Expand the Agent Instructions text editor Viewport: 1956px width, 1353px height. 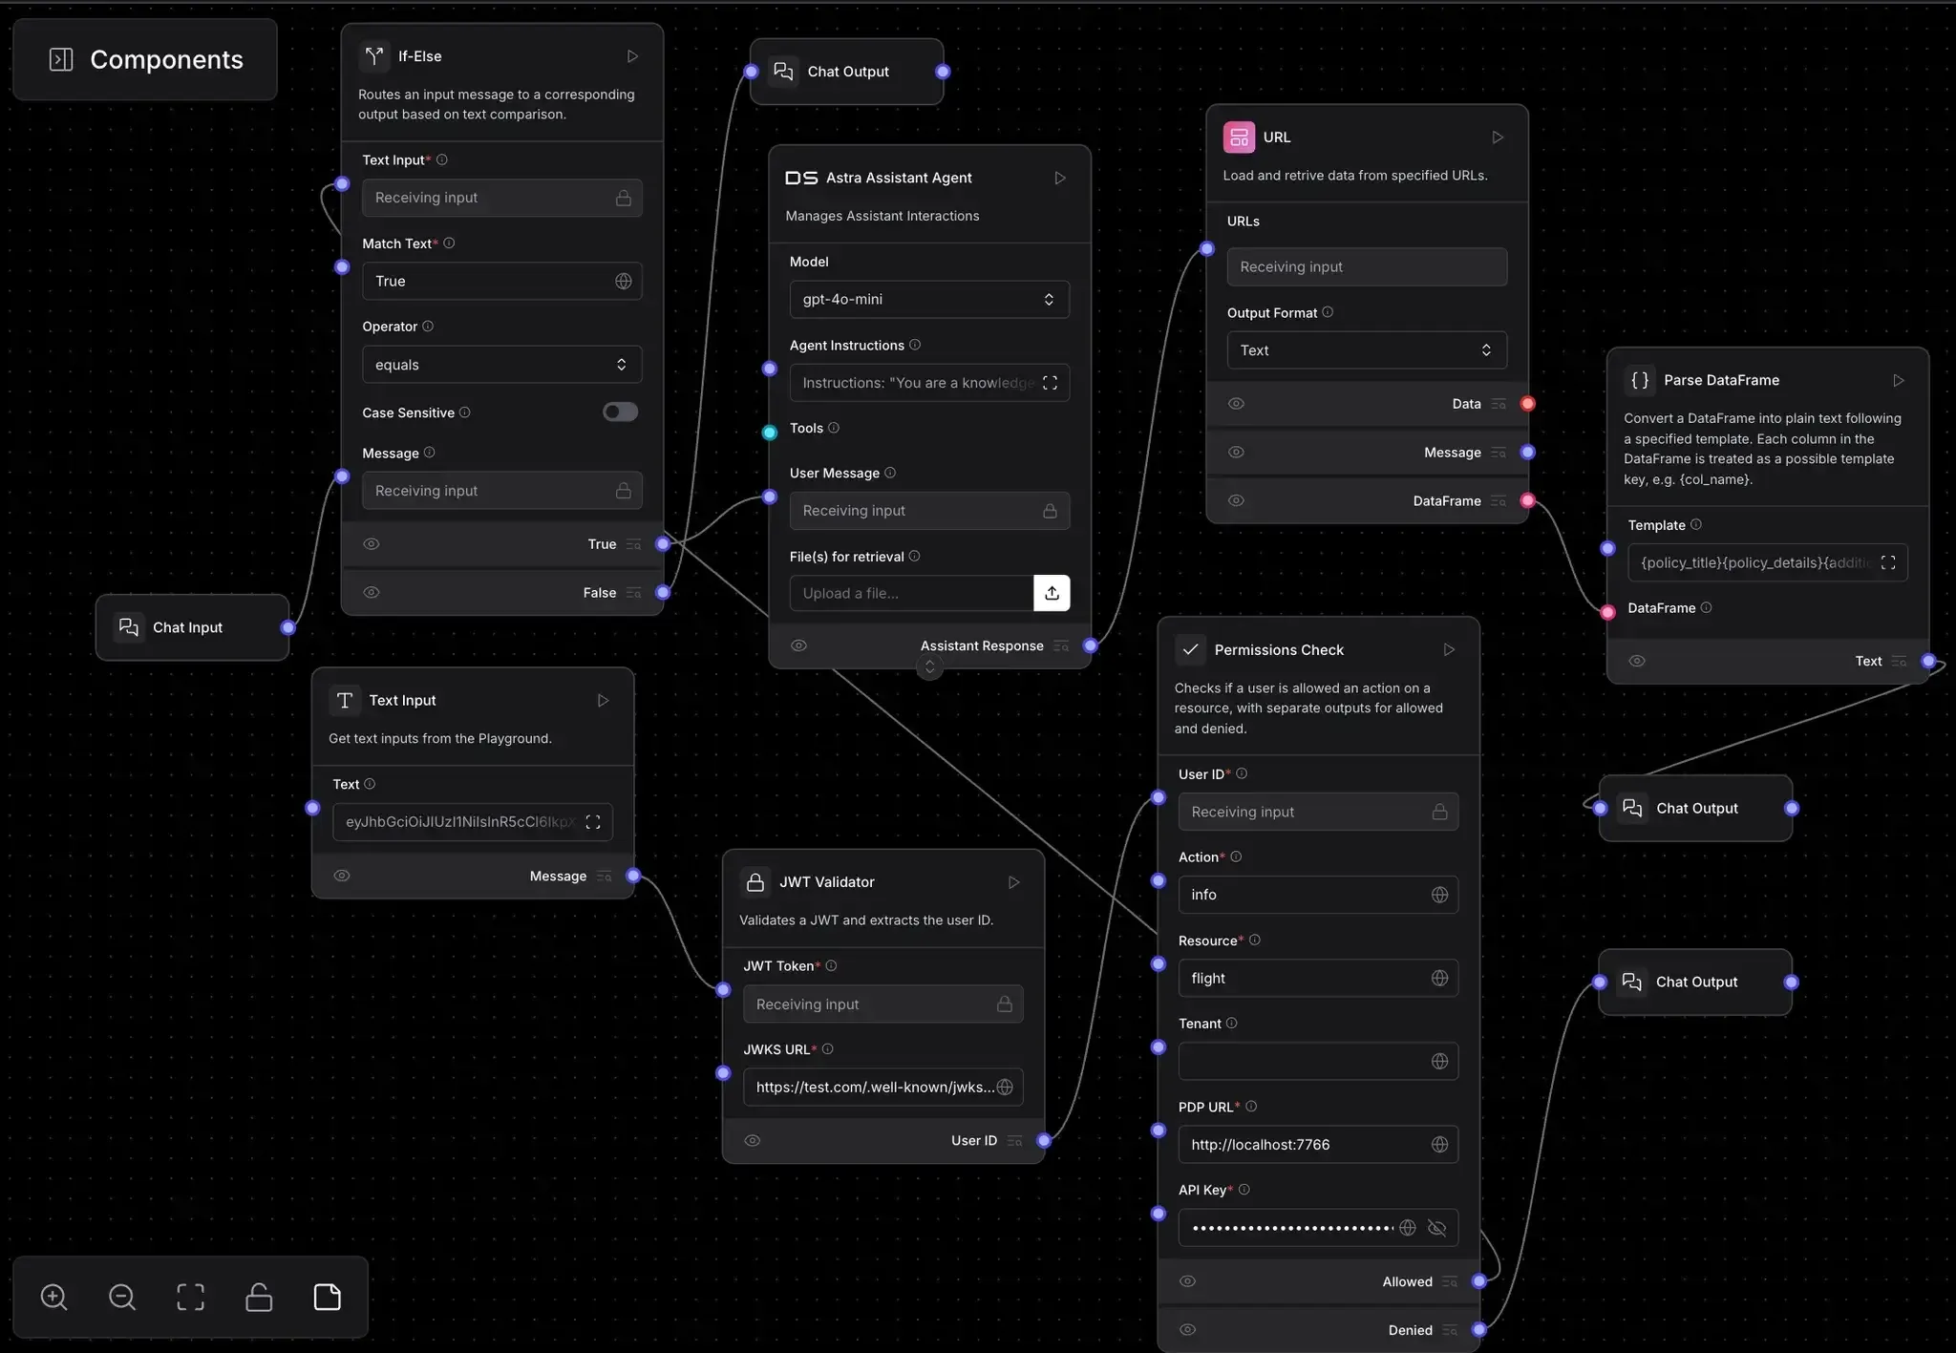pyautogui.click(x=1050, y=383)
